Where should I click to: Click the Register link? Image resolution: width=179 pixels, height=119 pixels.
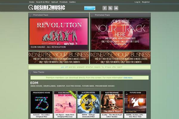[146, 2]
